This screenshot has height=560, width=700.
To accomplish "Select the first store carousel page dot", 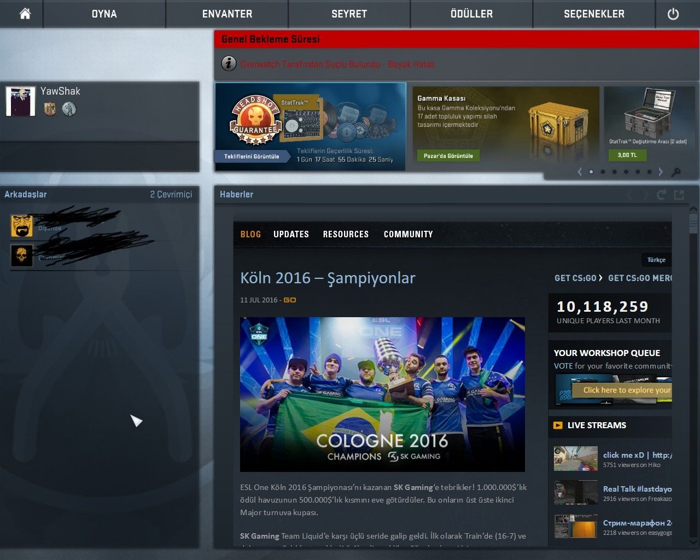I will 591,172.
